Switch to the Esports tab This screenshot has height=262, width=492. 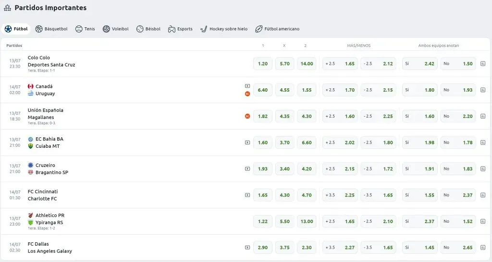[x=181, y=29]
